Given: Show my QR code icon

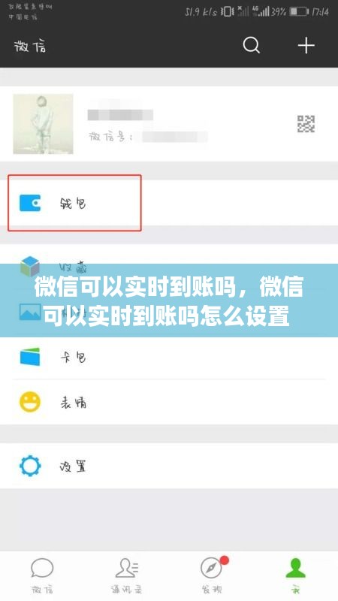Looking at the screenshot, I should (306, 124).
